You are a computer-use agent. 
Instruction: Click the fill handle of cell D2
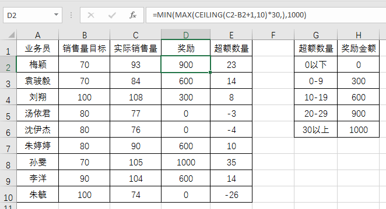pos(210,73)
